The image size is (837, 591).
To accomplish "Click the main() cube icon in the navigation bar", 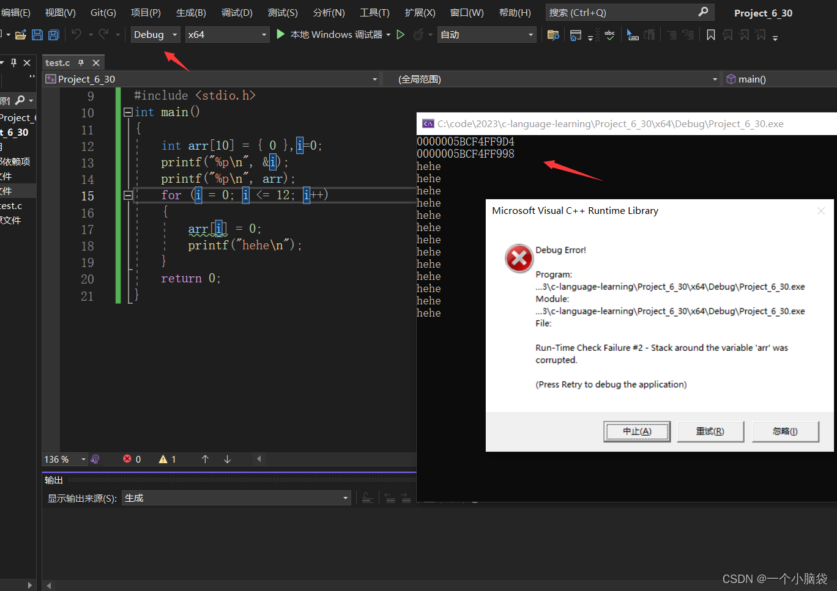I will coord(731,79).
